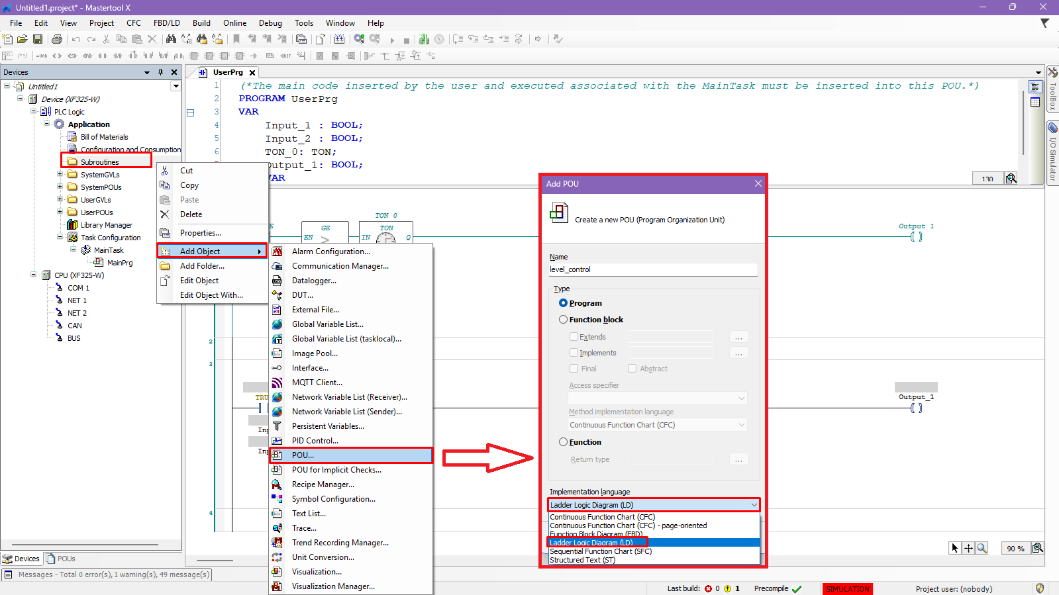
Task: Click the Name field containing level_control
Action: coord(652,269)
